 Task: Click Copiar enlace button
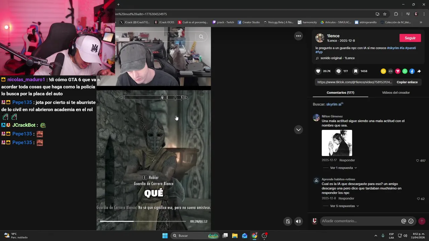(x=407, y=82)
